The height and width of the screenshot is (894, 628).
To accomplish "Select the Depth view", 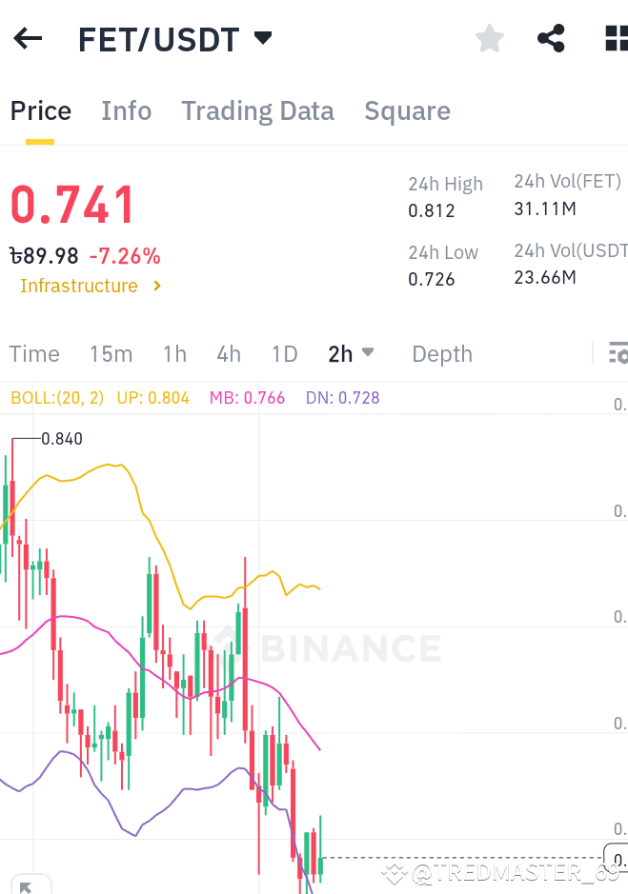I will coord(441,353).
